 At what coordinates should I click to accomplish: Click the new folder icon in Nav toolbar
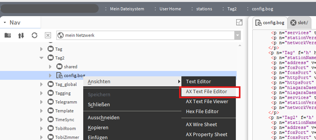(8, 35)
